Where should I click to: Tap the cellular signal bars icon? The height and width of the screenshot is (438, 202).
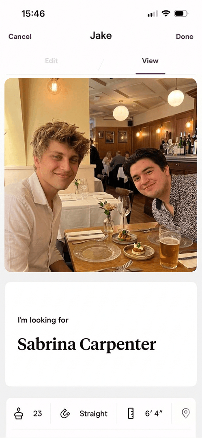(153, 13)
